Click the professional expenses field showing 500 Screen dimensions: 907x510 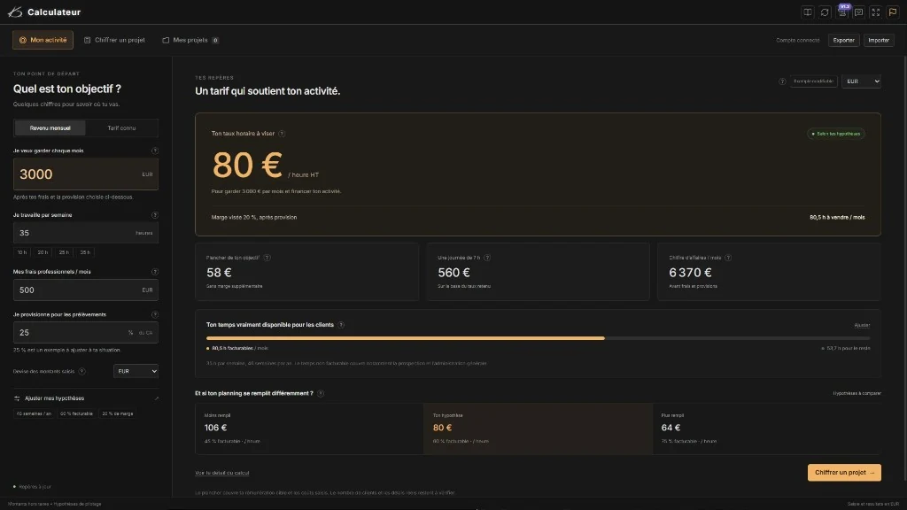pos(86,290)
